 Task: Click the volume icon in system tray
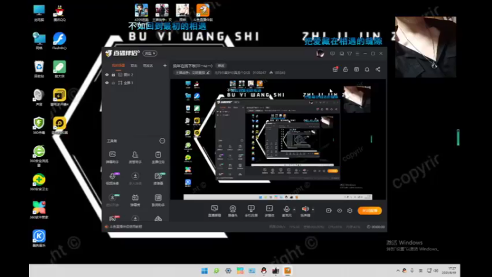(436, 270)
